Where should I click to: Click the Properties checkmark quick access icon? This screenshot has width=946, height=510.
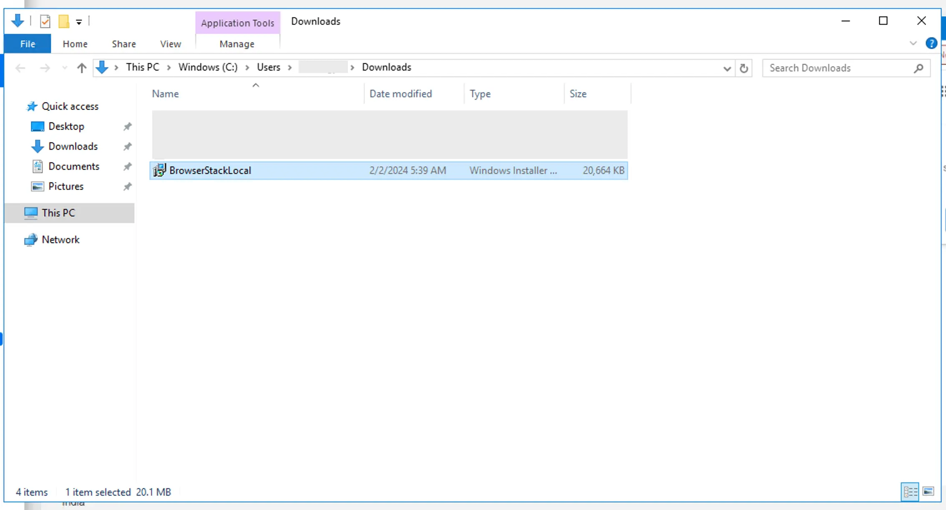click(45, 21)
